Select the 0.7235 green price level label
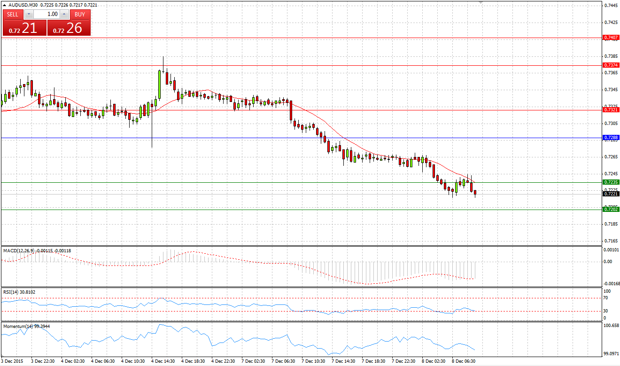 point(611,182)
